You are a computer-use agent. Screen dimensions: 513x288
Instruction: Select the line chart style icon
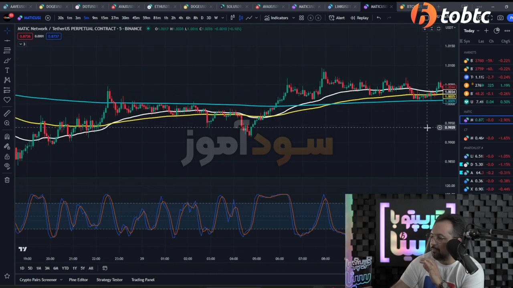[x=249, y=18]
